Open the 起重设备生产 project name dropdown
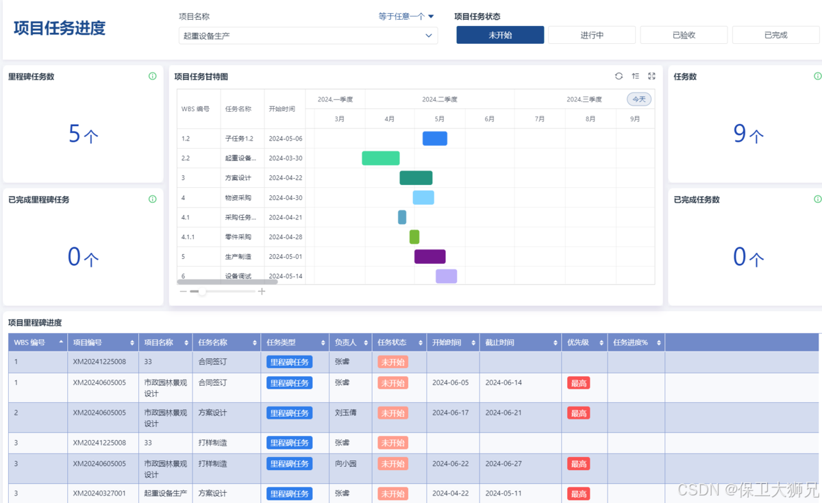This screenshot has height=503, width=822. [x=308, y=36]
